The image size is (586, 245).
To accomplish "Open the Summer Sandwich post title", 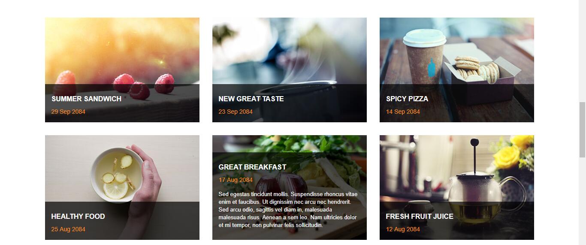I will [x=86, y=99].
